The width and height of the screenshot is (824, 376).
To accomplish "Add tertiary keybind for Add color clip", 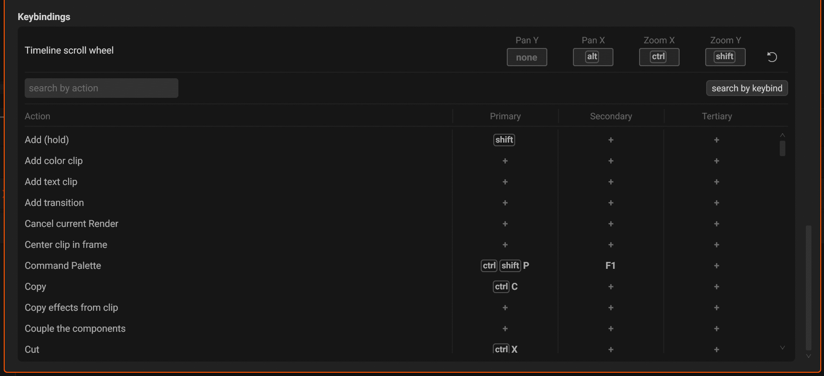I will point(716,161).
